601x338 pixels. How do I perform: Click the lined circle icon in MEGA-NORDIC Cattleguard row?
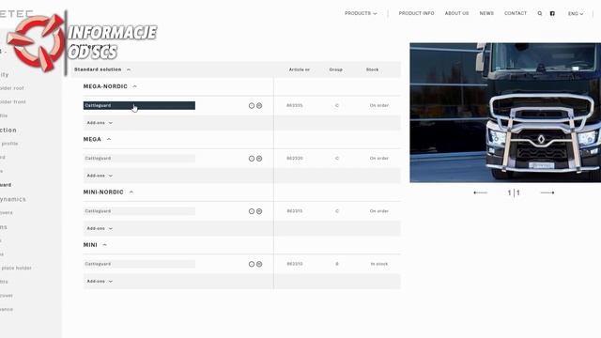coord(259,106)
